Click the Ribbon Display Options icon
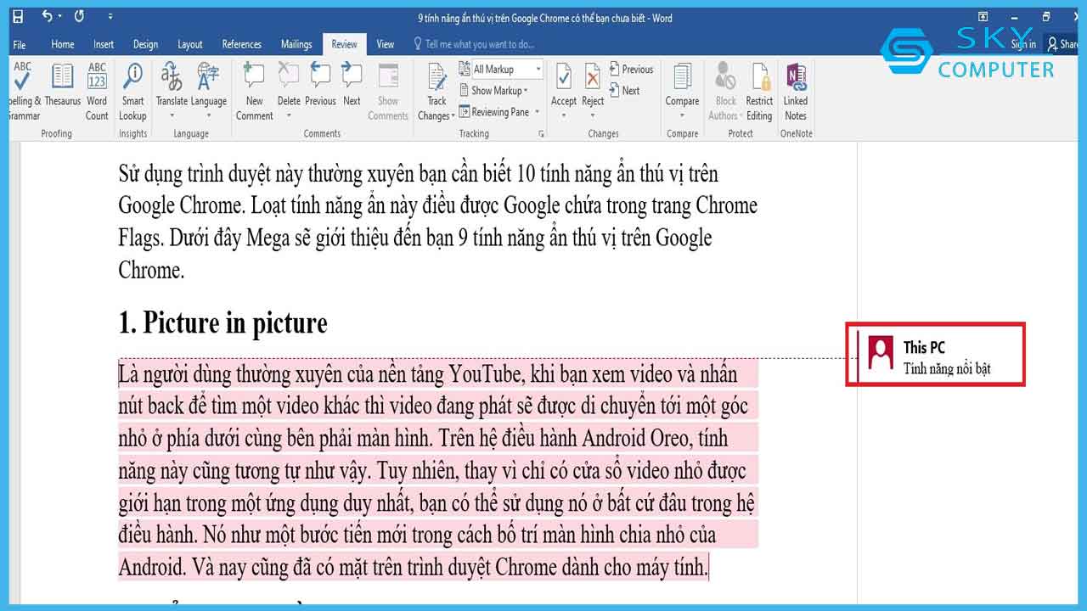 (x=983, y=17)
